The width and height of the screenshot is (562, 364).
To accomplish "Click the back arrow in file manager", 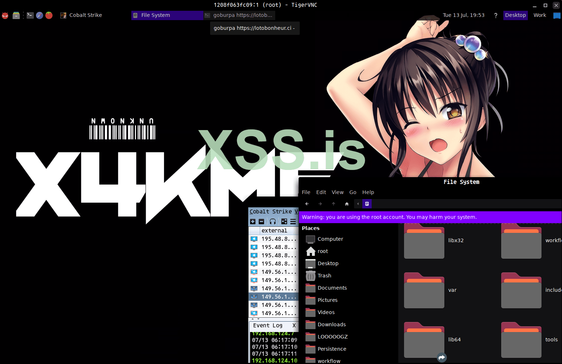I will coord(307,204).
